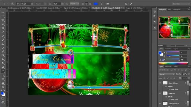191x107 pixels.
Task: Open the layer Opacity slider dropdown
Action: 189,74
